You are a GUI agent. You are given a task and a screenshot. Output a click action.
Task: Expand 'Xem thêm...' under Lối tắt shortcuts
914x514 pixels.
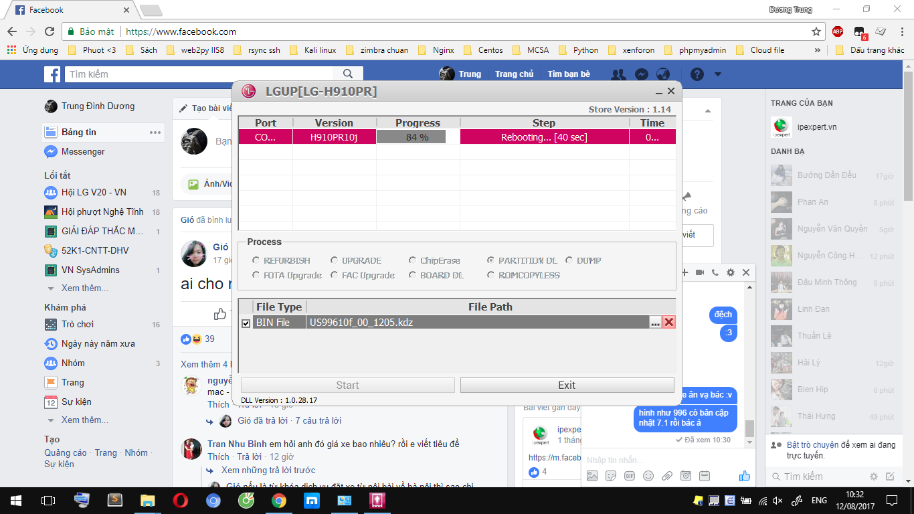click(x=84, y=288)
